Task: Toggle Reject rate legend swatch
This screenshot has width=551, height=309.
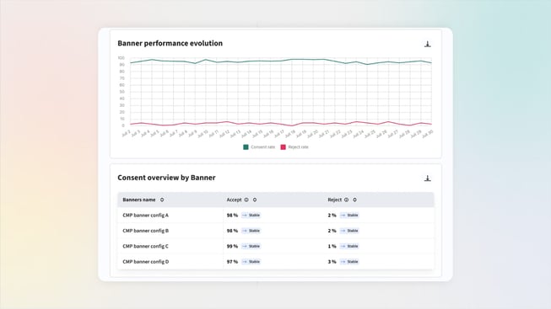Action: pyautogui.click(x=283, y=147)
